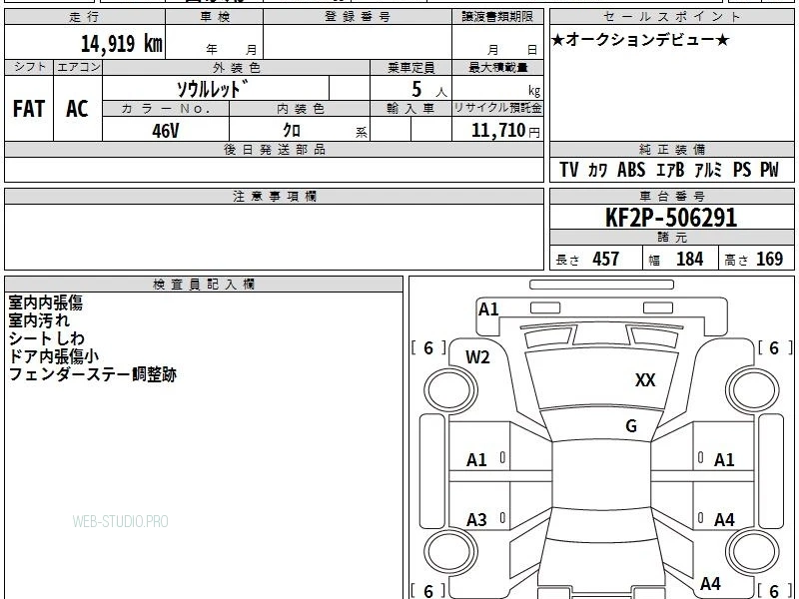Click the A4 mark below the right-side A1
Screen dimensions: 799x599
tap(724, 520)
